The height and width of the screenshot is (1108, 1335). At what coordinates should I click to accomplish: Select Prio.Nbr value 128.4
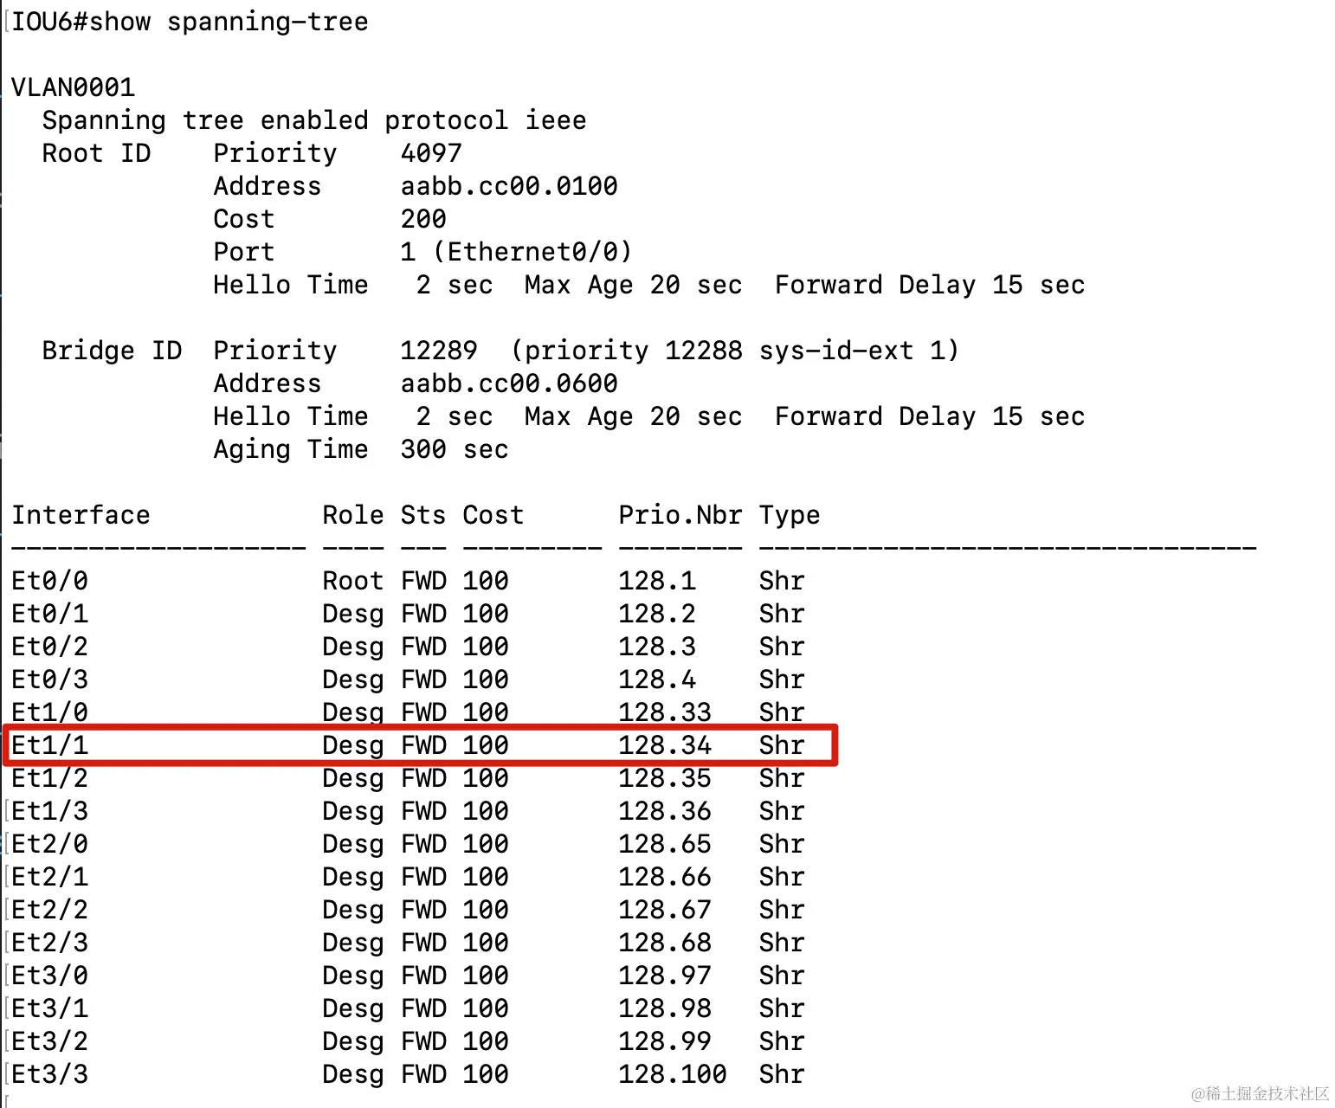pos(657,680)
